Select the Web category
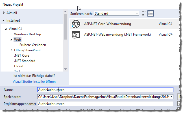The height and width of the screenshot is (115, 185). 18,40
